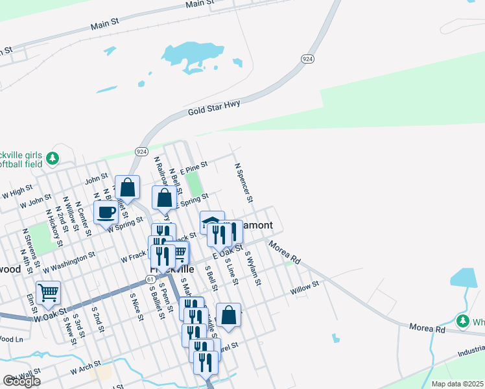Image resolution: width=485 pixels, height=389 pixels.
Task: Click the S Bell St label
Action: pos(211,279)
